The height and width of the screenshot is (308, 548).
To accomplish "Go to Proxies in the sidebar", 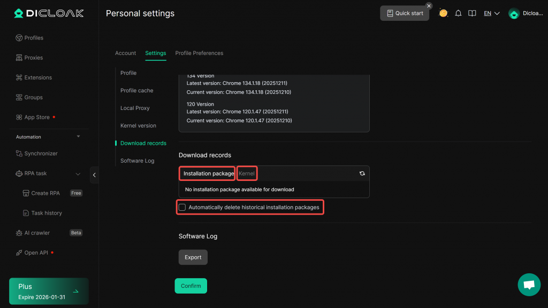I will 33,58.
